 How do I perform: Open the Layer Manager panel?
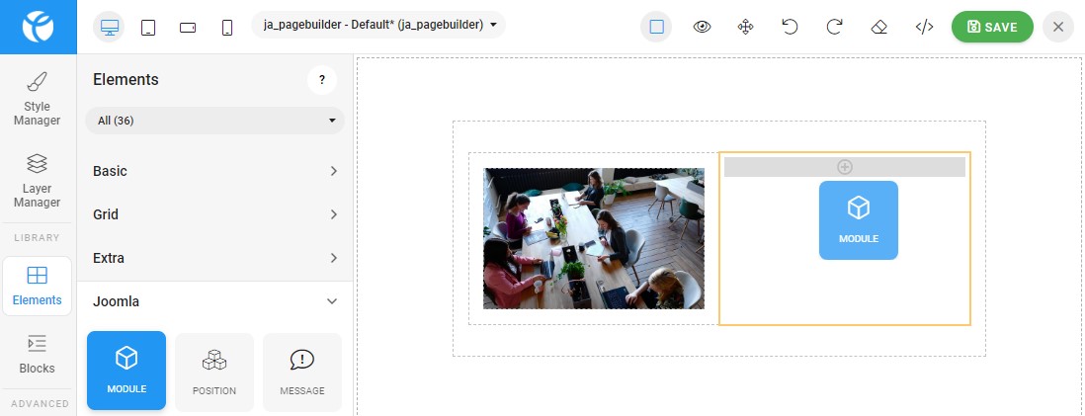tap(38, 181)
